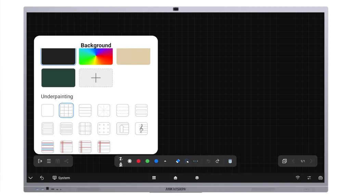Open more tools three-dot menu
This screenshot has width=349, height=196.
196,161
